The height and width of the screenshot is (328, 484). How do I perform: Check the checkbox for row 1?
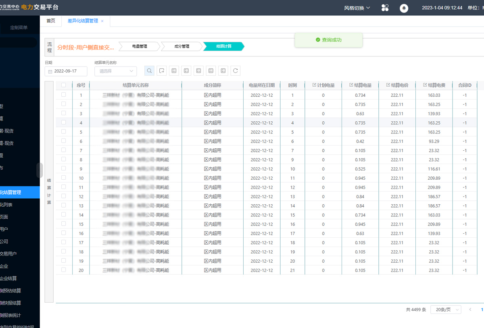coord(64,95)
